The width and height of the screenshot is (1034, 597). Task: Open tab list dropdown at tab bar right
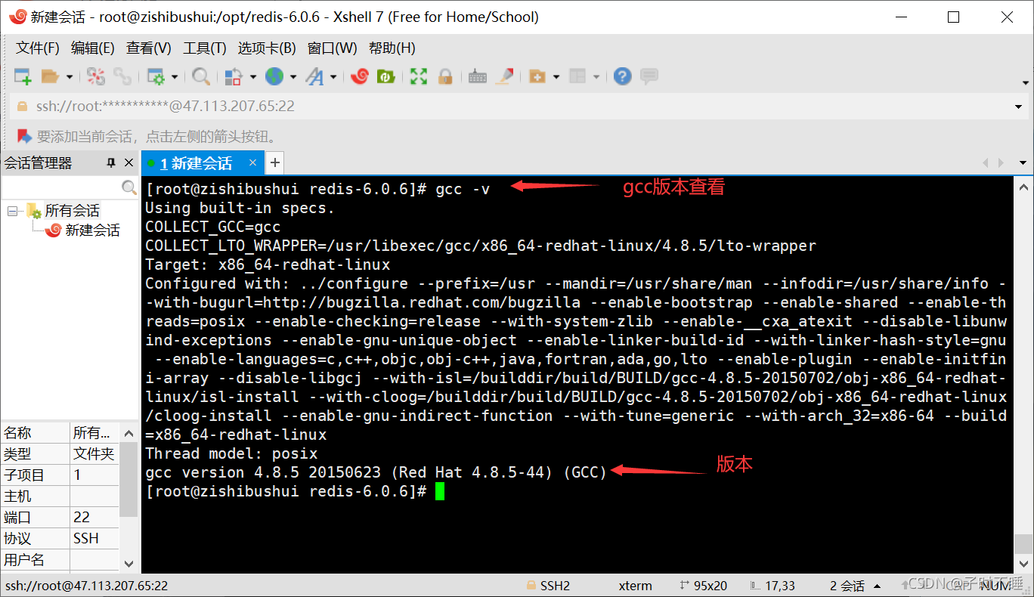click(1023, 162)
